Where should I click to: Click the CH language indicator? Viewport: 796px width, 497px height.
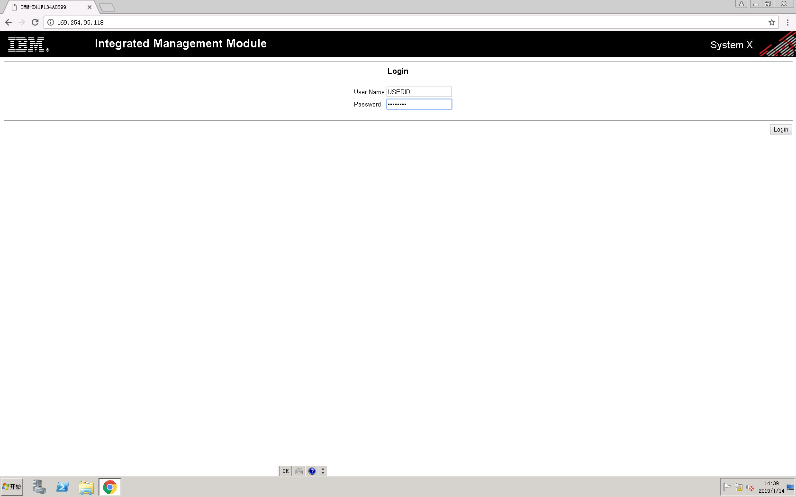click(285, 471)
